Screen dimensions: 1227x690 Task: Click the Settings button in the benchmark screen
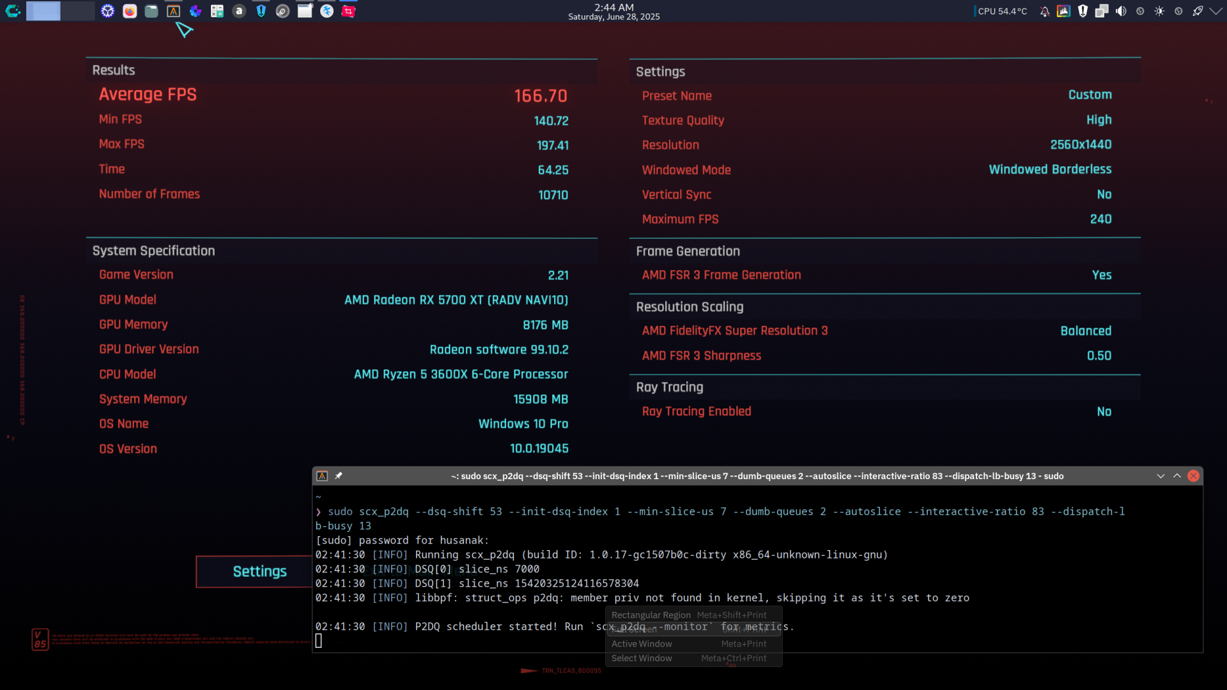tap(259, 571)
